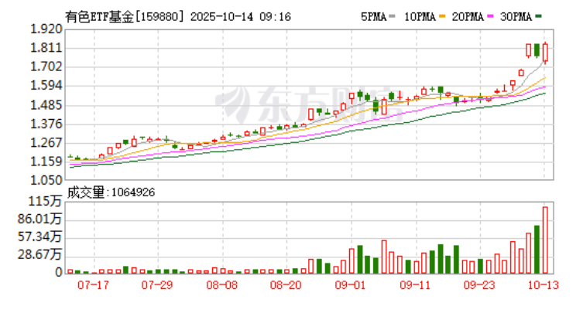Click the 09-23 date label
583x313 pixels.
coord(479,285)
